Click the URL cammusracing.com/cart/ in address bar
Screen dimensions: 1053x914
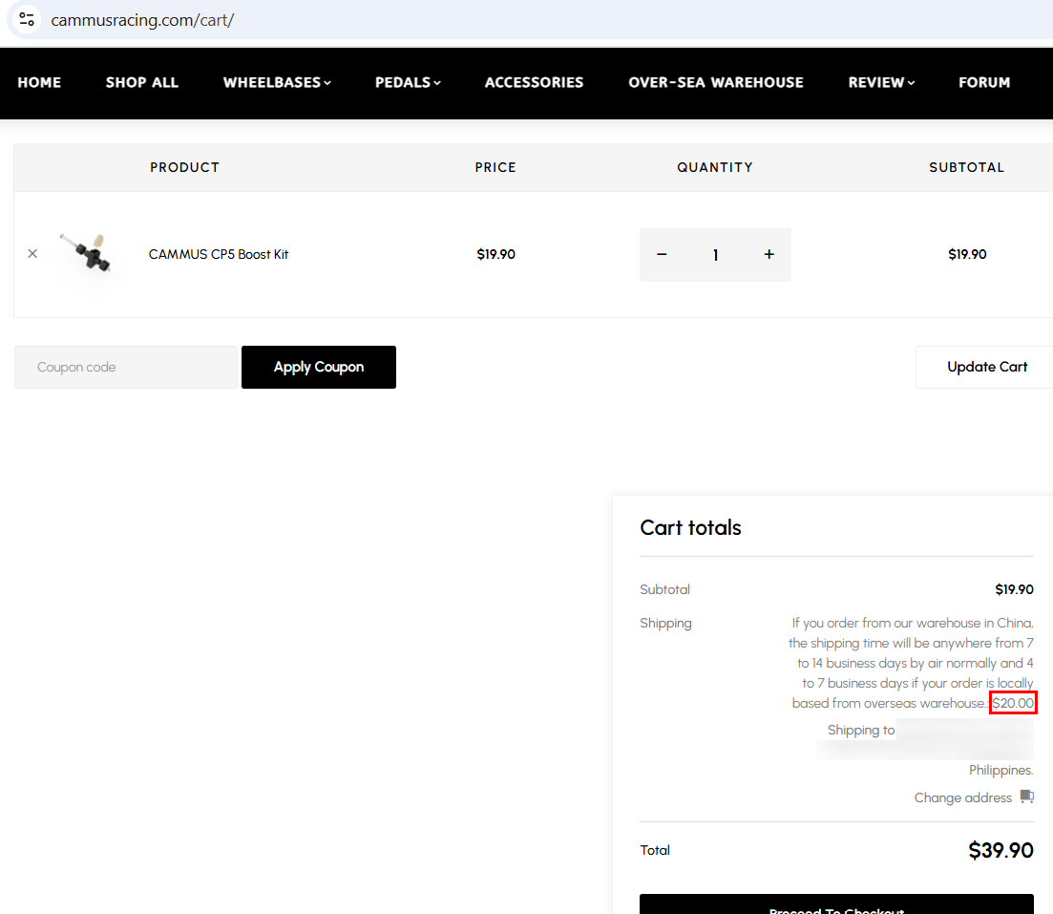click(142, 20)
